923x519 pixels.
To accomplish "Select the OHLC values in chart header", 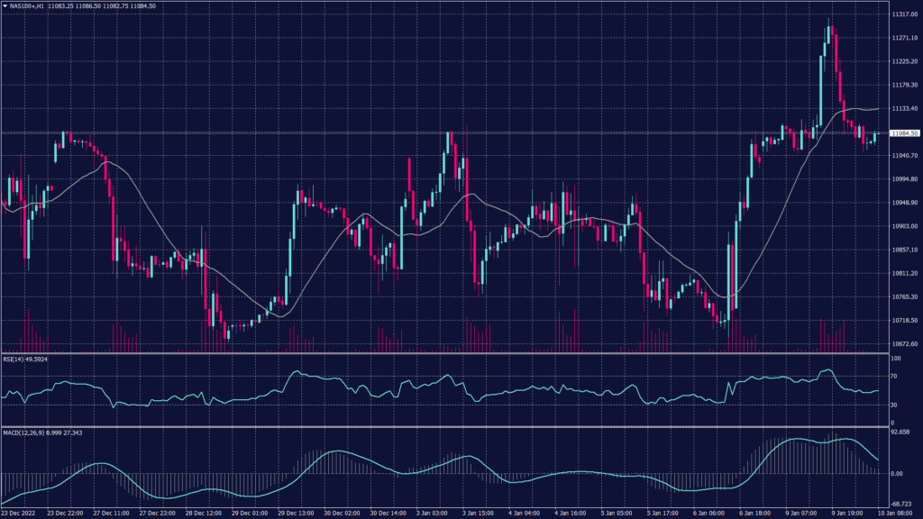I will click(105, 6).
